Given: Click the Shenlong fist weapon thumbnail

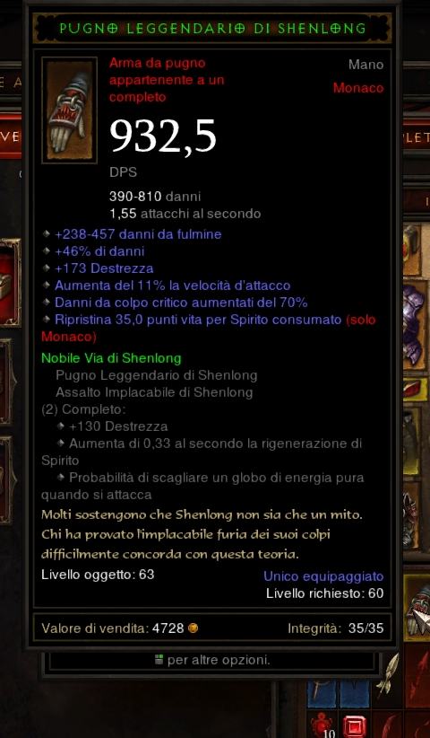Looking at the screenshot, I should [x=70, y=110].
